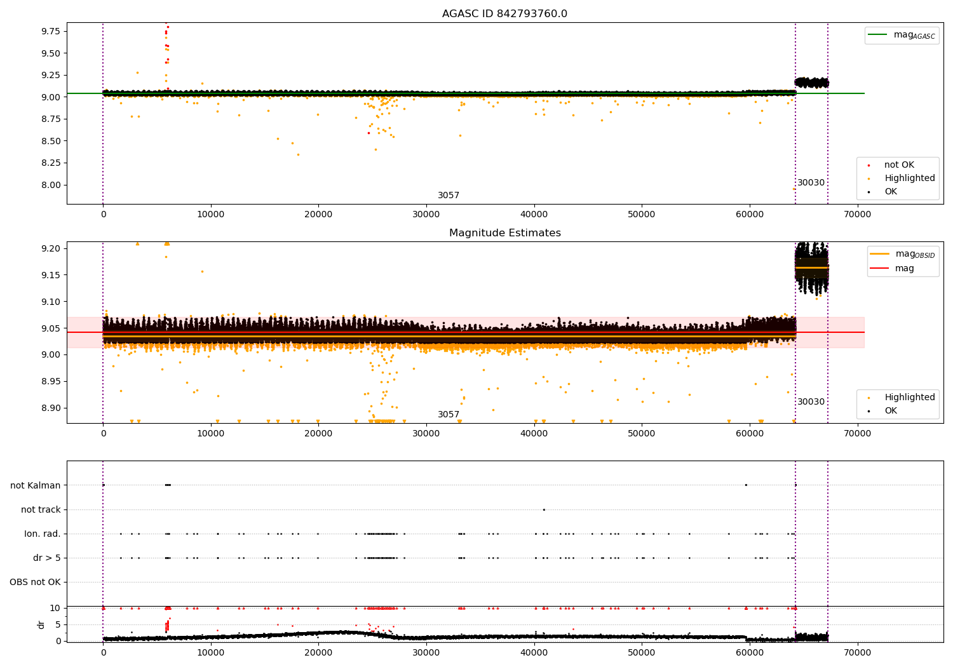Viewport: 953px width, 667px height.
Task: Click the 'Magnitude Estimates' plot title
Action: (504, 233)
